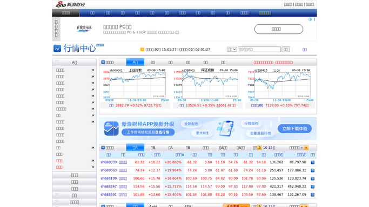Click the action icon for sh688347 row
The height and width of the screenshot is (207, 369).
pyautogui.click(x=312, y=187)
